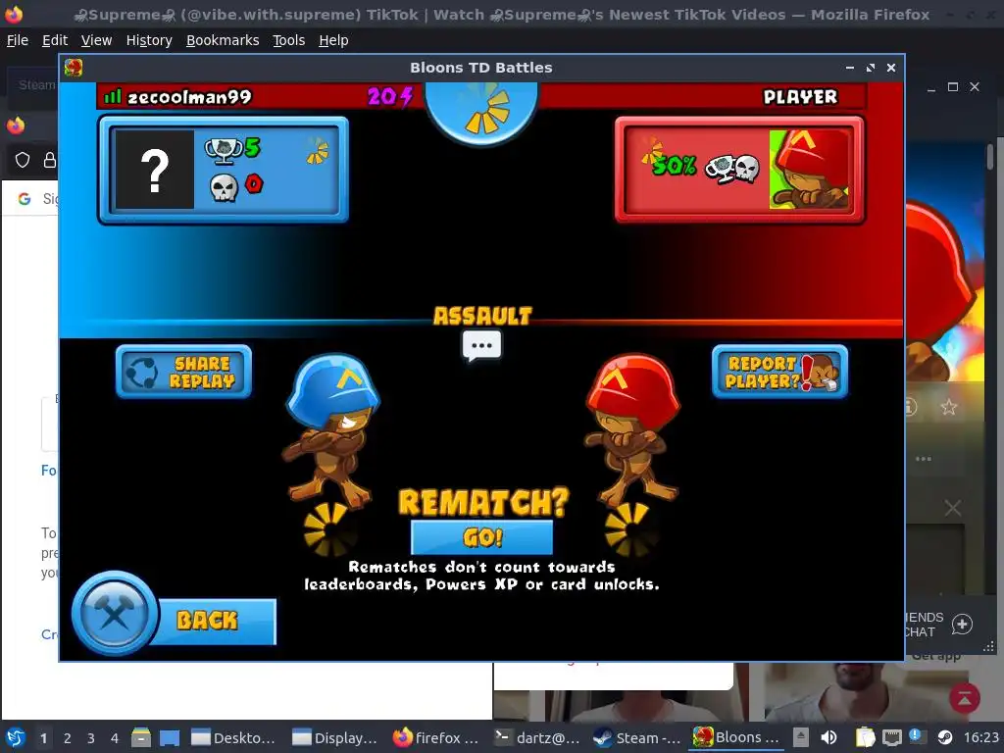Click the blue show desktop taskbar icon
Viewport: 1004px width, 753px height.
pyautogui.click(x=169, y=738)
